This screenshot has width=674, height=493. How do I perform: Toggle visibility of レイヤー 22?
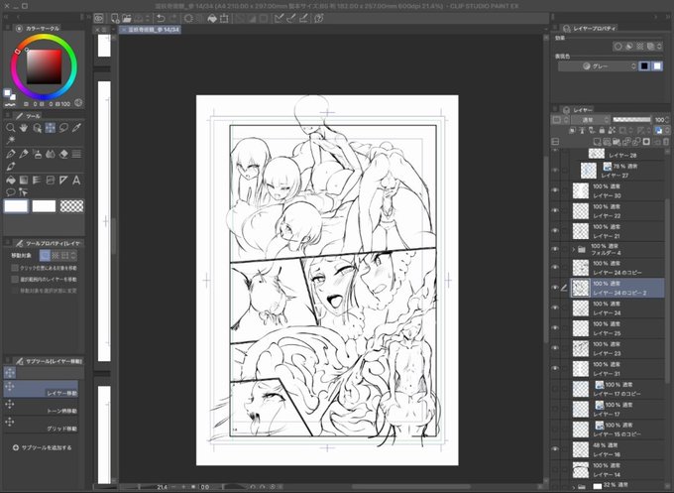coord(555,210)
